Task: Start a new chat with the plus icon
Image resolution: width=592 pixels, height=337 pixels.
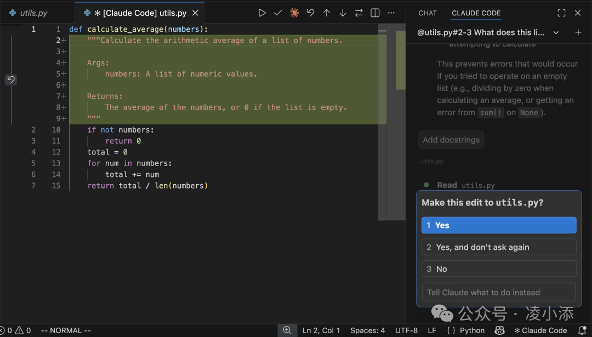Action: tap(578, 32)
